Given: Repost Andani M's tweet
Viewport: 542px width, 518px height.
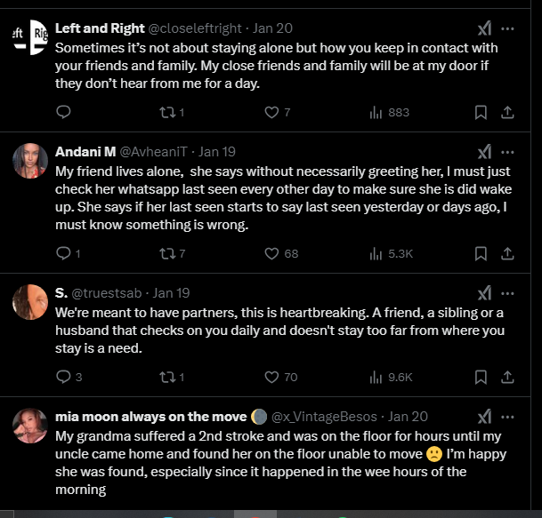Looking at the screenshot, I should (165, 253).
